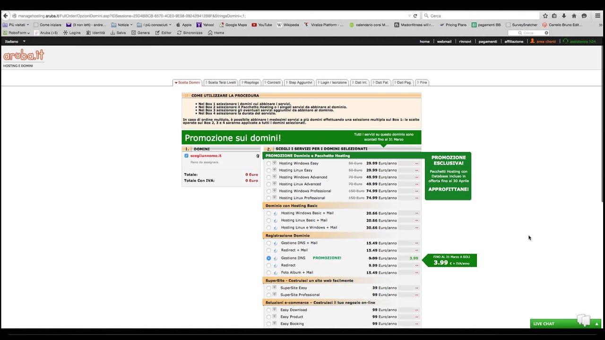Open RoboForm Identità toolbar item
Viewport: 605px width, 340px height.
pos(95,33)
